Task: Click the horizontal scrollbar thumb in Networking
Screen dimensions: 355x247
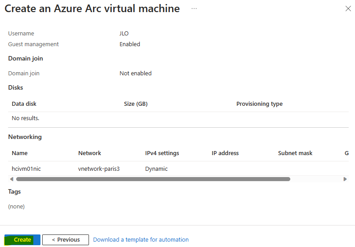Action: click(153, 179)
